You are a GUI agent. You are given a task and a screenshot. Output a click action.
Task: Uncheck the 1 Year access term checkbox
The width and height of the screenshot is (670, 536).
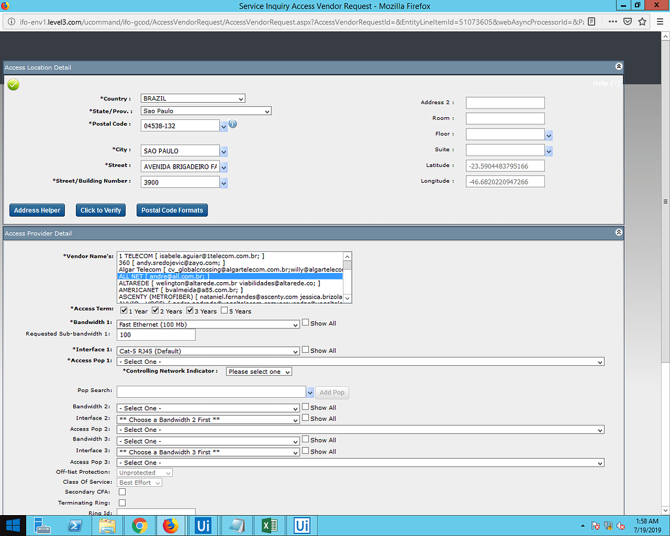pyautogui.click(x=122, y=310)
